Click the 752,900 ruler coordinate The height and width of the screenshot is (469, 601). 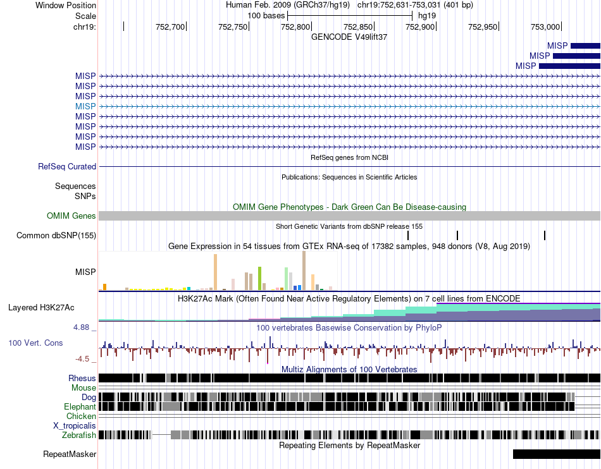[x=420, y=27]
